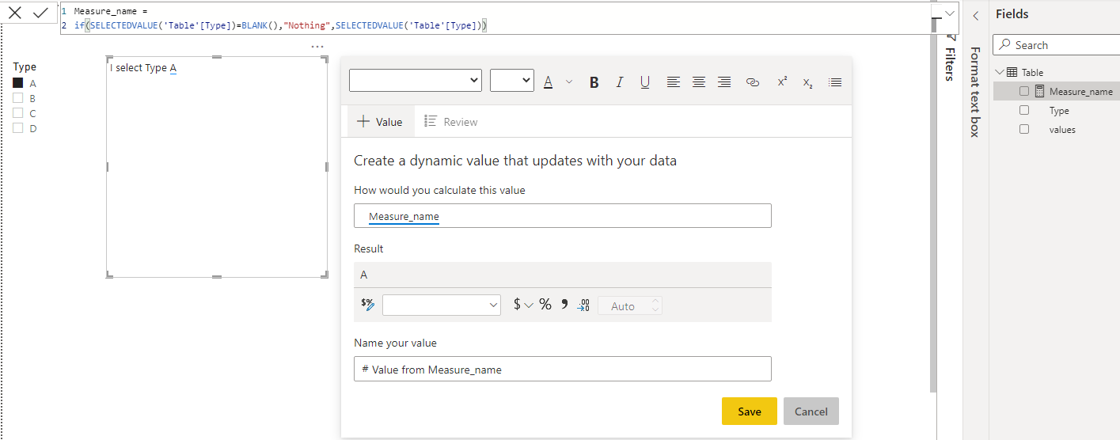Uncheck Type A in the slicer
The width and height of the screenshot is (1120, 440).
click(x=17, y=83)
